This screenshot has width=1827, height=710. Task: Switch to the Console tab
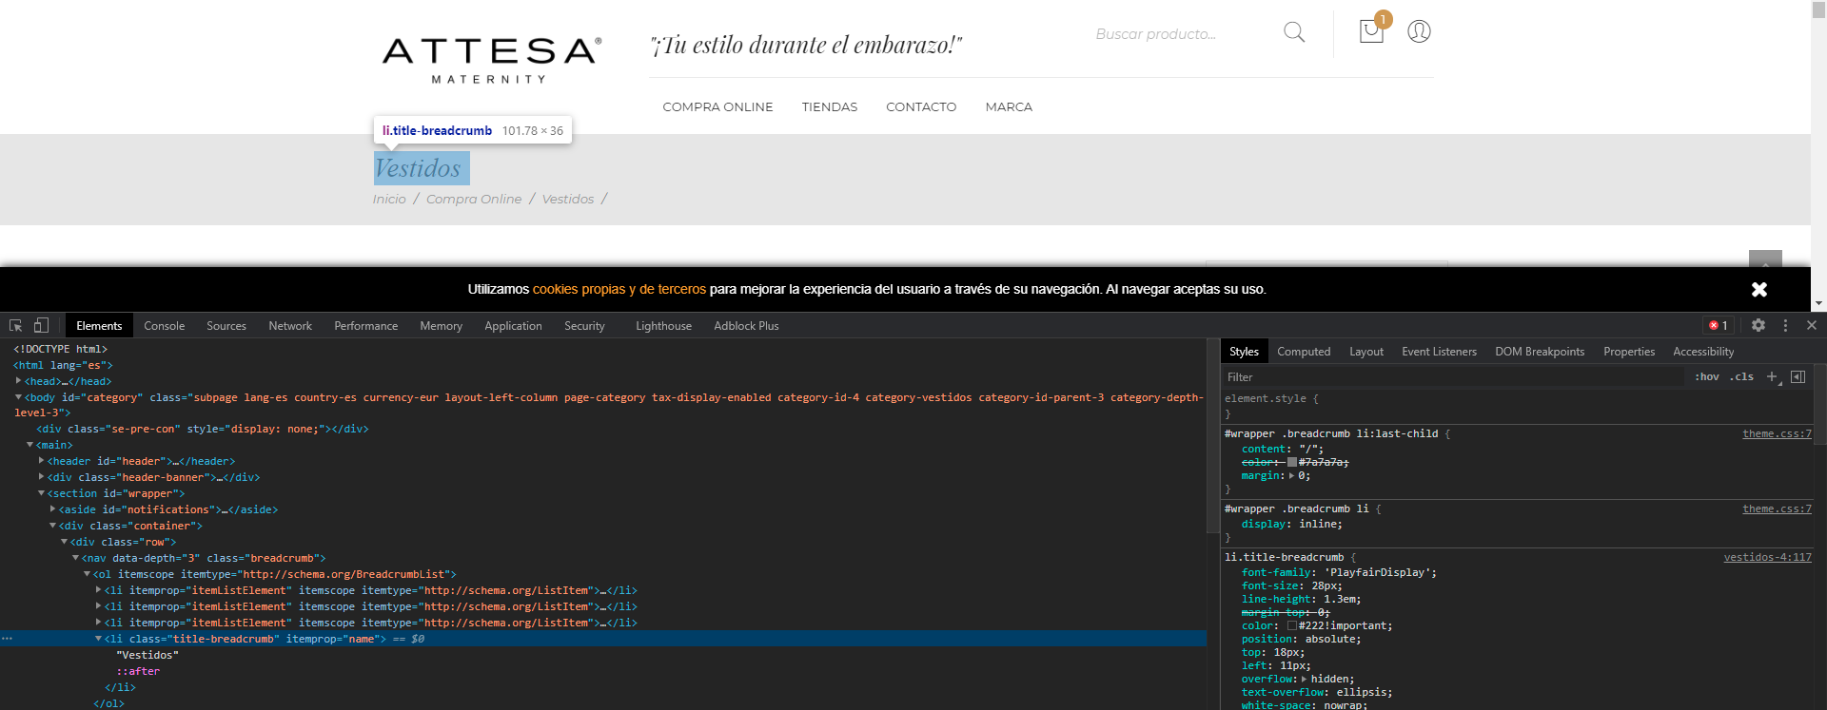(165, 325)
